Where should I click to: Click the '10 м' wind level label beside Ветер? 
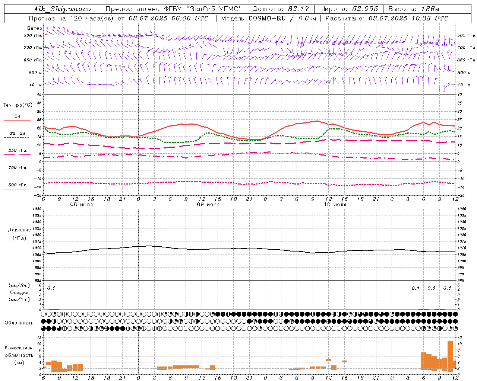pos(36,85)
